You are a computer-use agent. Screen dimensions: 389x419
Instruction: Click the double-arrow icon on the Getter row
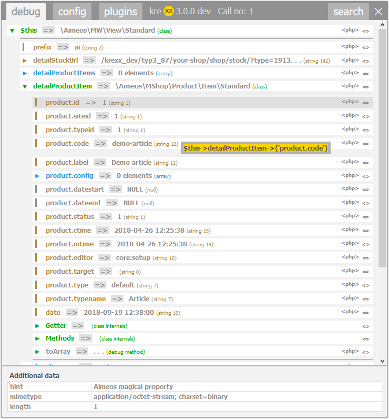tap(366, 326)
